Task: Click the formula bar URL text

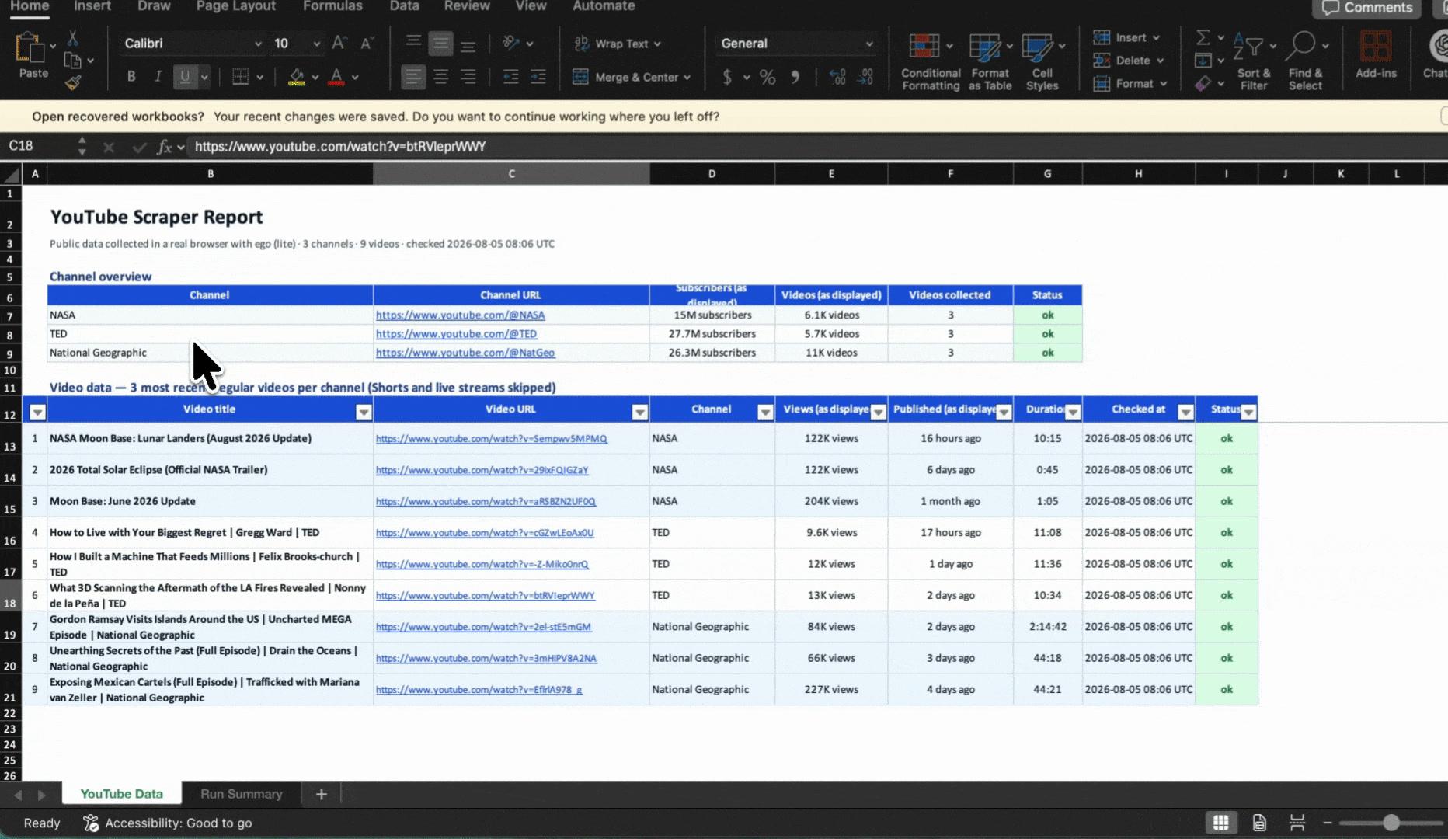Action: click(339, 146)
